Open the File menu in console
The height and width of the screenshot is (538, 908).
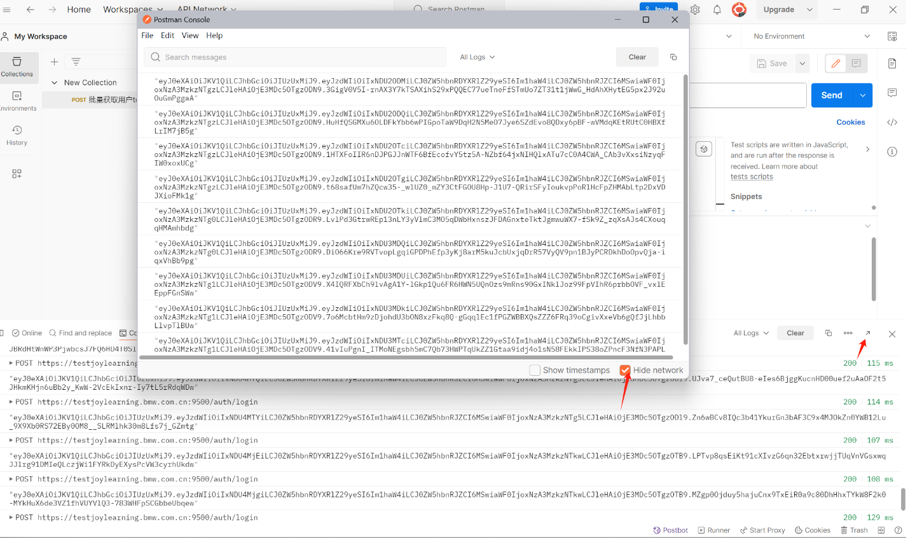pos(148,36)
